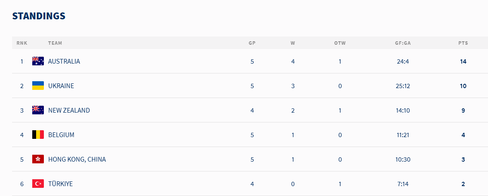Open the BELGIUM team link
This screenshot has width=488, height=196.
point(61,135)
